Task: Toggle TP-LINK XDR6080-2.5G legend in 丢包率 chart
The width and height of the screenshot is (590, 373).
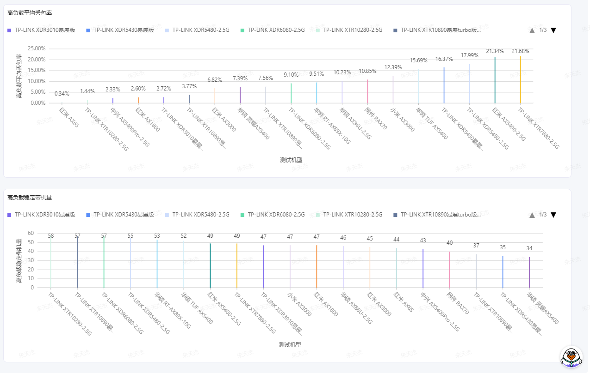Action: [x=273, y=30]
